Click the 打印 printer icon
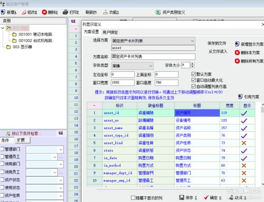 (x=65, y=12)
